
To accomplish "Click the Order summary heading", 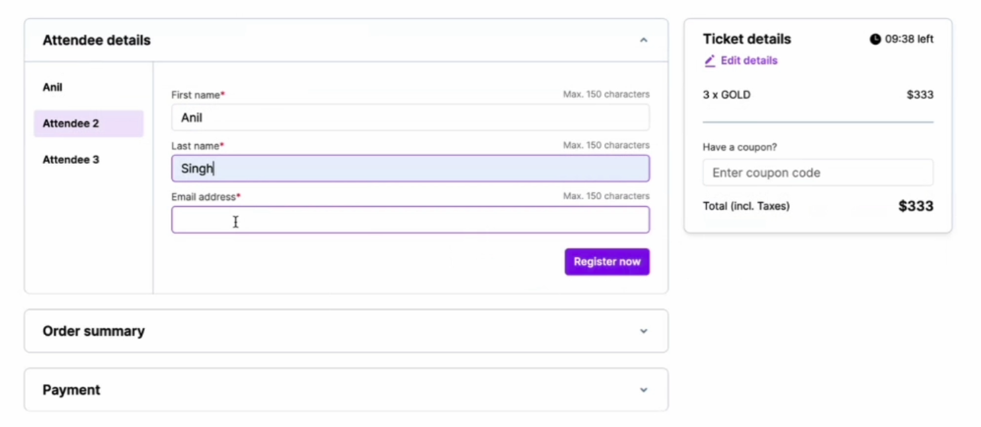I will pyautogui.click(x=94, y=331).
